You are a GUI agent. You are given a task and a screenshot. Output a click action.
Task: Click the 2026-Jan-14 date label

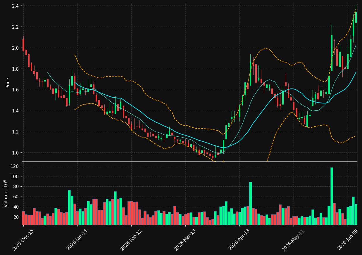pyautogui.click(x=77, y=240)
